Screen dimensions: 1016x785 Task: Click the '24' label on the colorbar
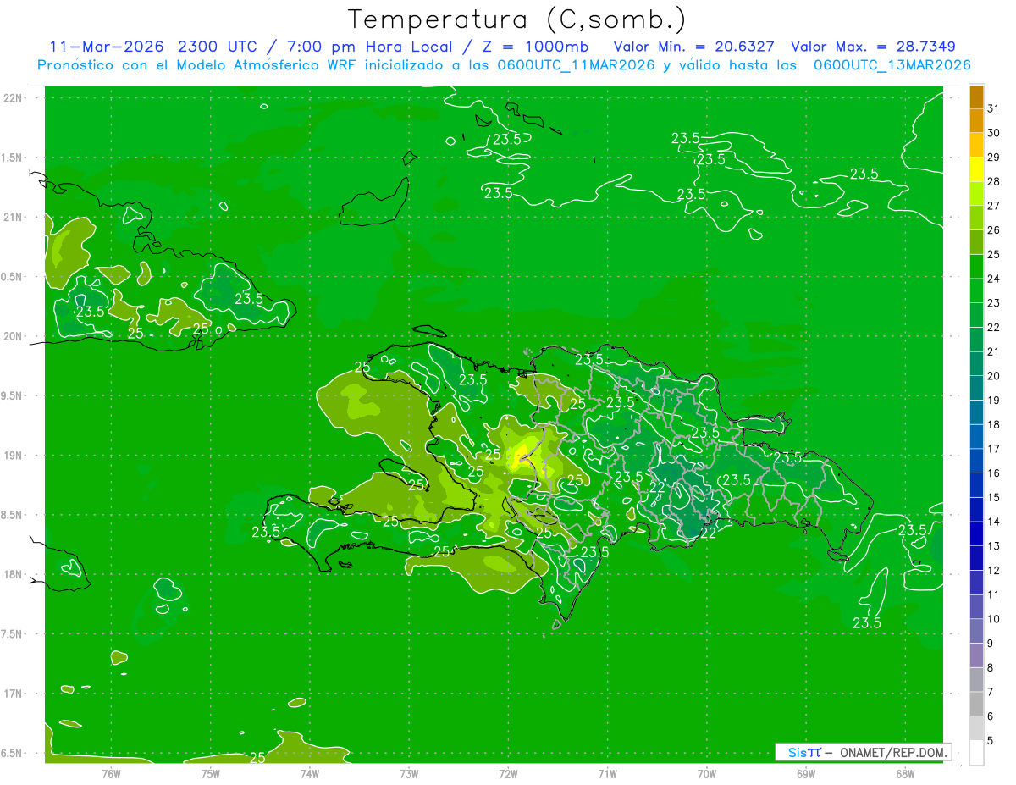point(993,279)
